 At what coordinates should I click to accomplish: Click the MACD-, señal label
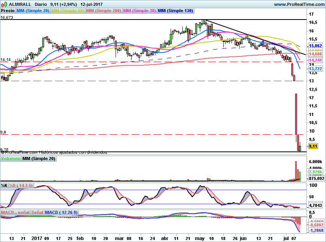point(15,212)
